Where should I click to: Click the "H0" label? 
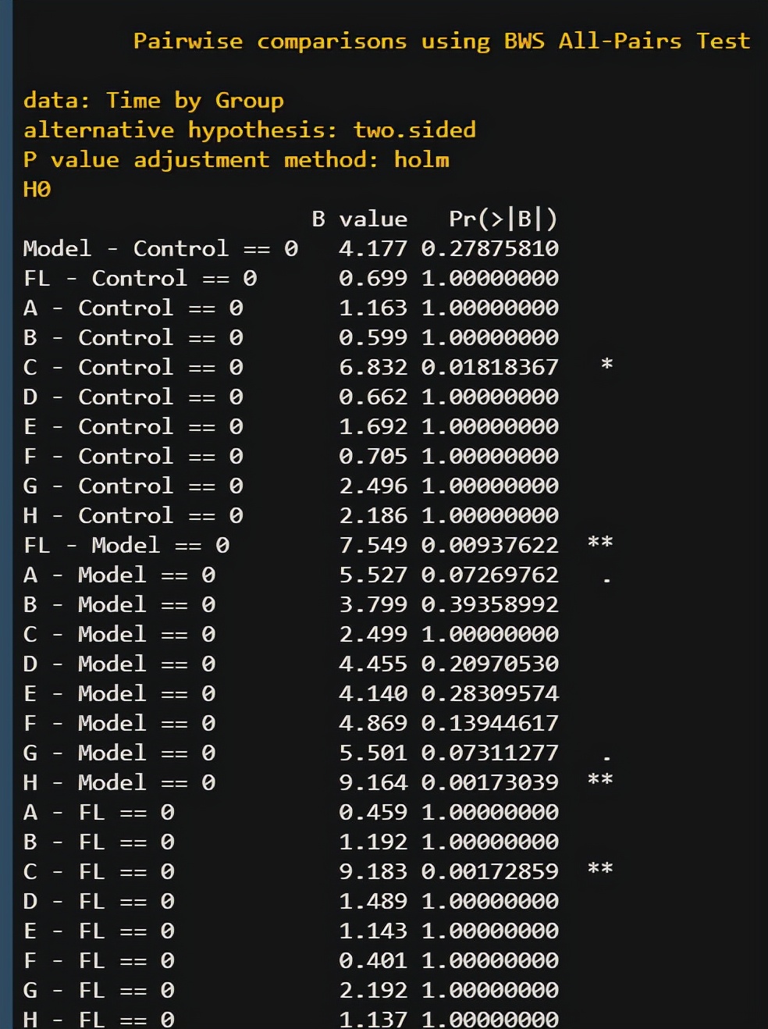pyautogui.click(x=37, y=190)
